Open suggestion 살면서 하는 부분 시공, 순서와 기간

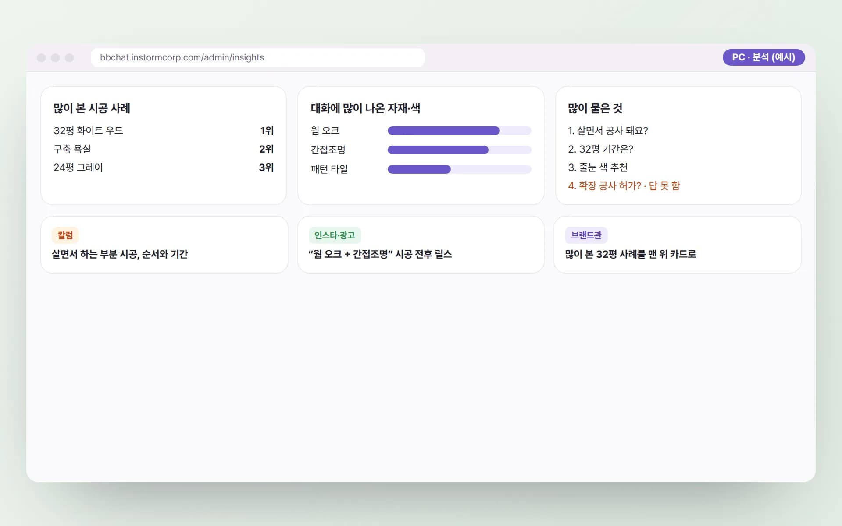[x=120, y=254]
